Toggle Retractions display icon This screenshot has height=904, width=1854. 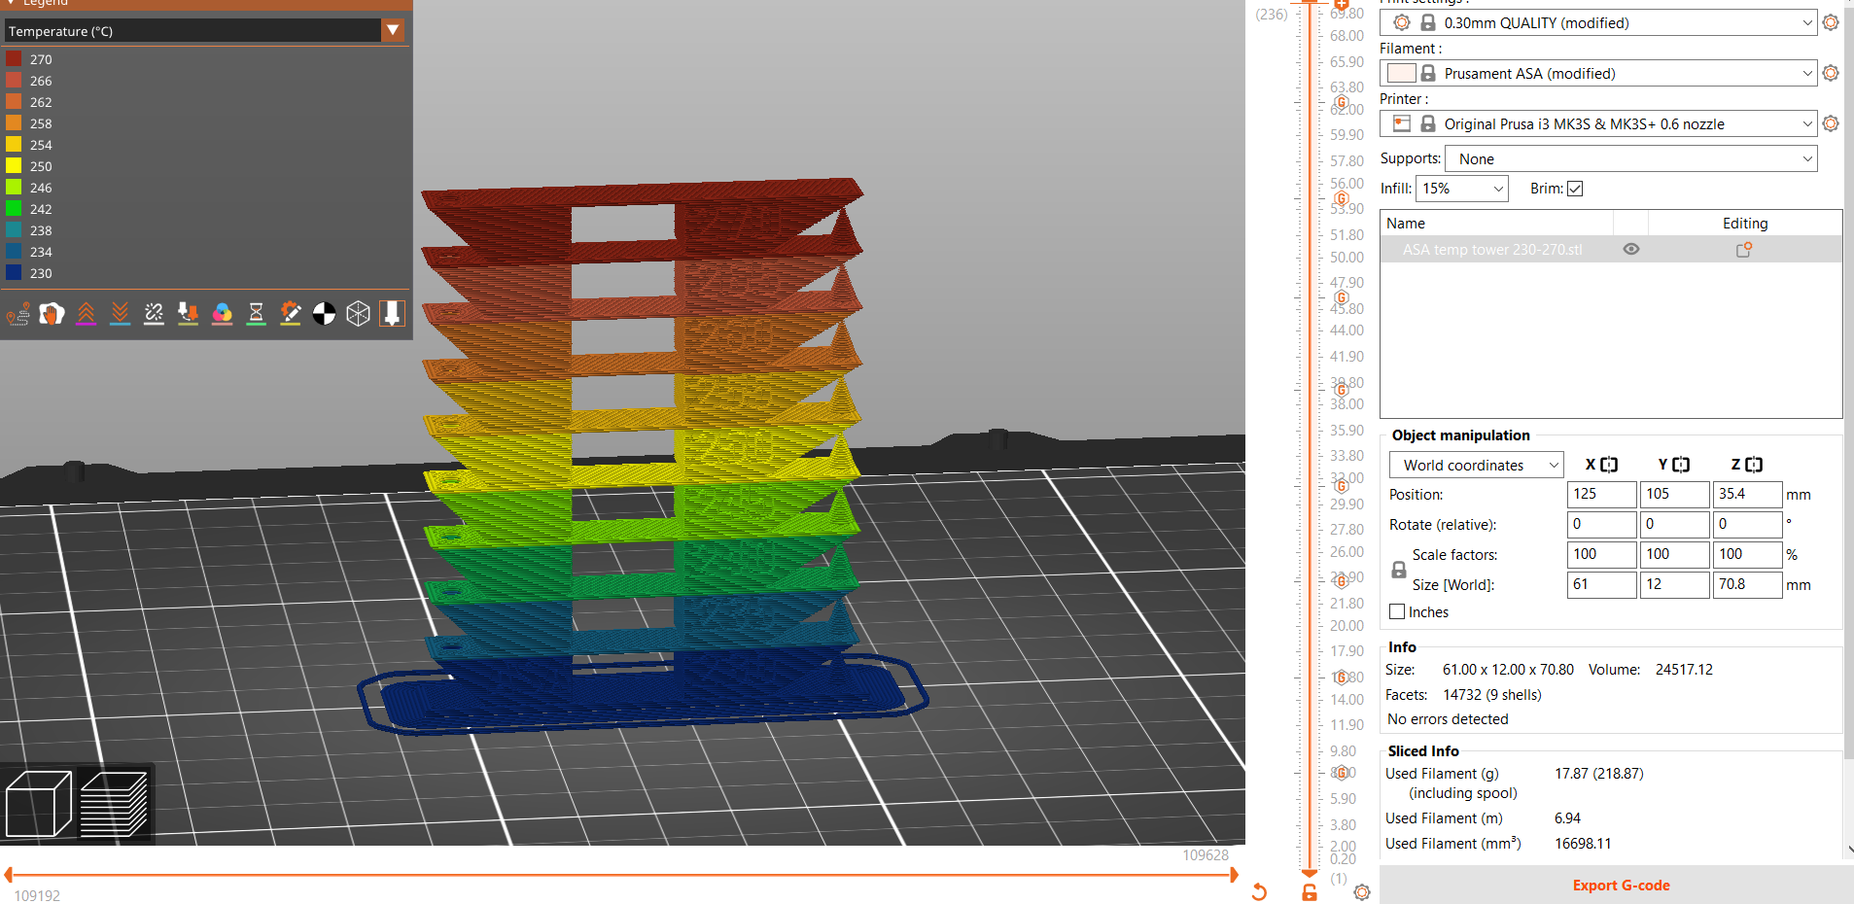[86, 313]
